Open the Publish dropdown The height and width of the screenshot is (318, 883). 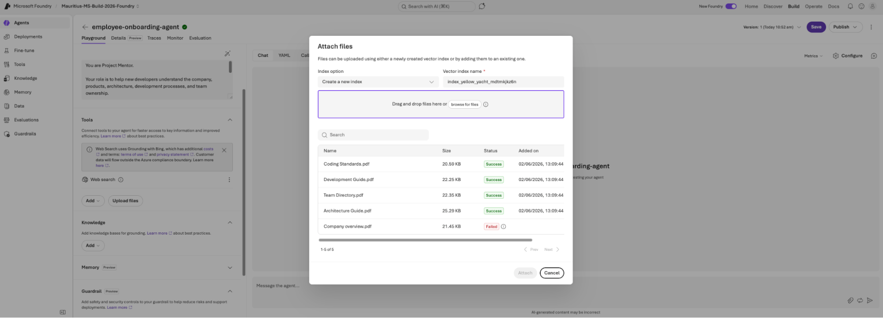pyautogui.click(x=845, y=27)
